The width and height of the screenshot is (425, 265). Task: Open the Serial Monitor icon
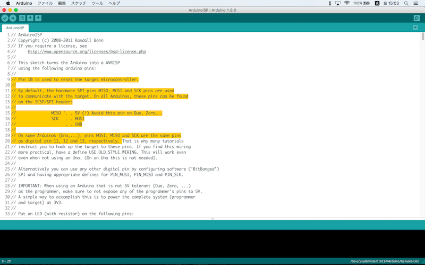[x=416, y=18]
